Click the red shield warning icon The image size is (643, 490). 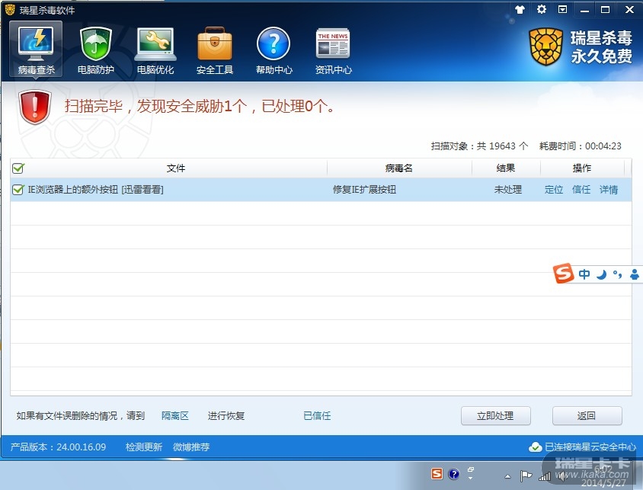(x=35, y=107)
